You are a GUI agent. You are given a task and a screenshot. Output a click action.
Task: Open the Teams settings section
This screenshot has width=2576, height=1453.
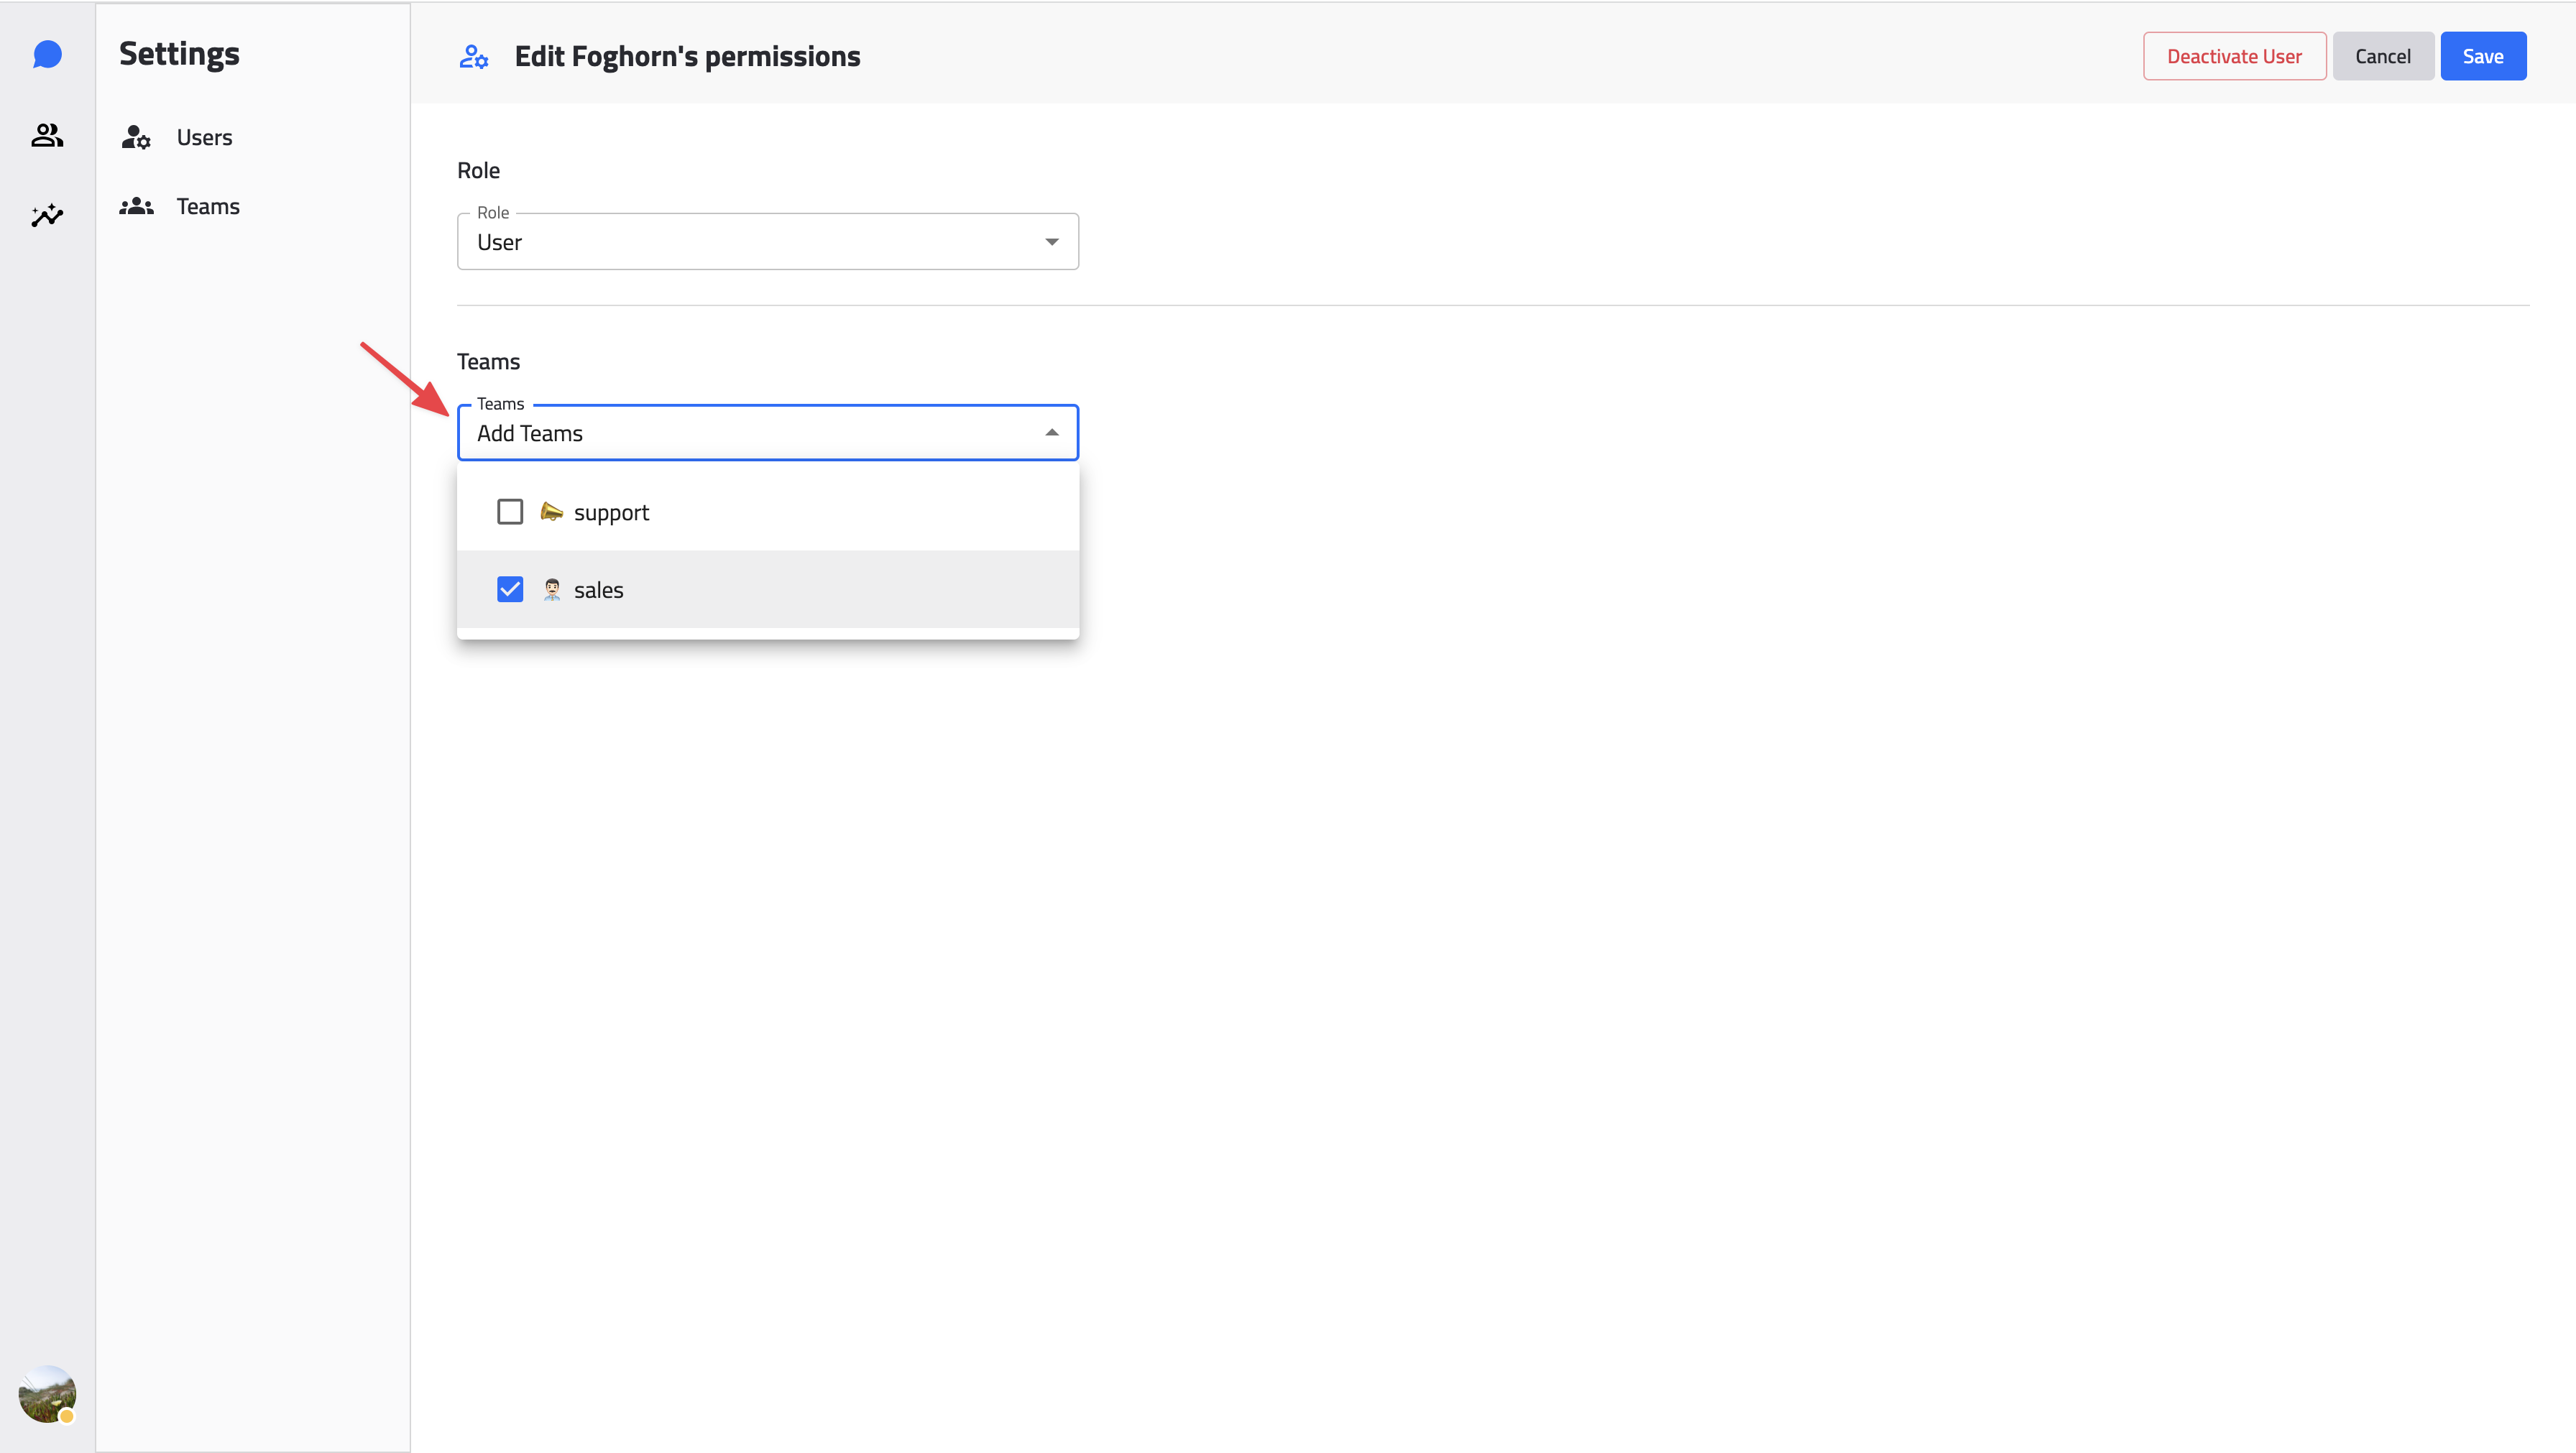pyautogui.click(x=208, y=206)
